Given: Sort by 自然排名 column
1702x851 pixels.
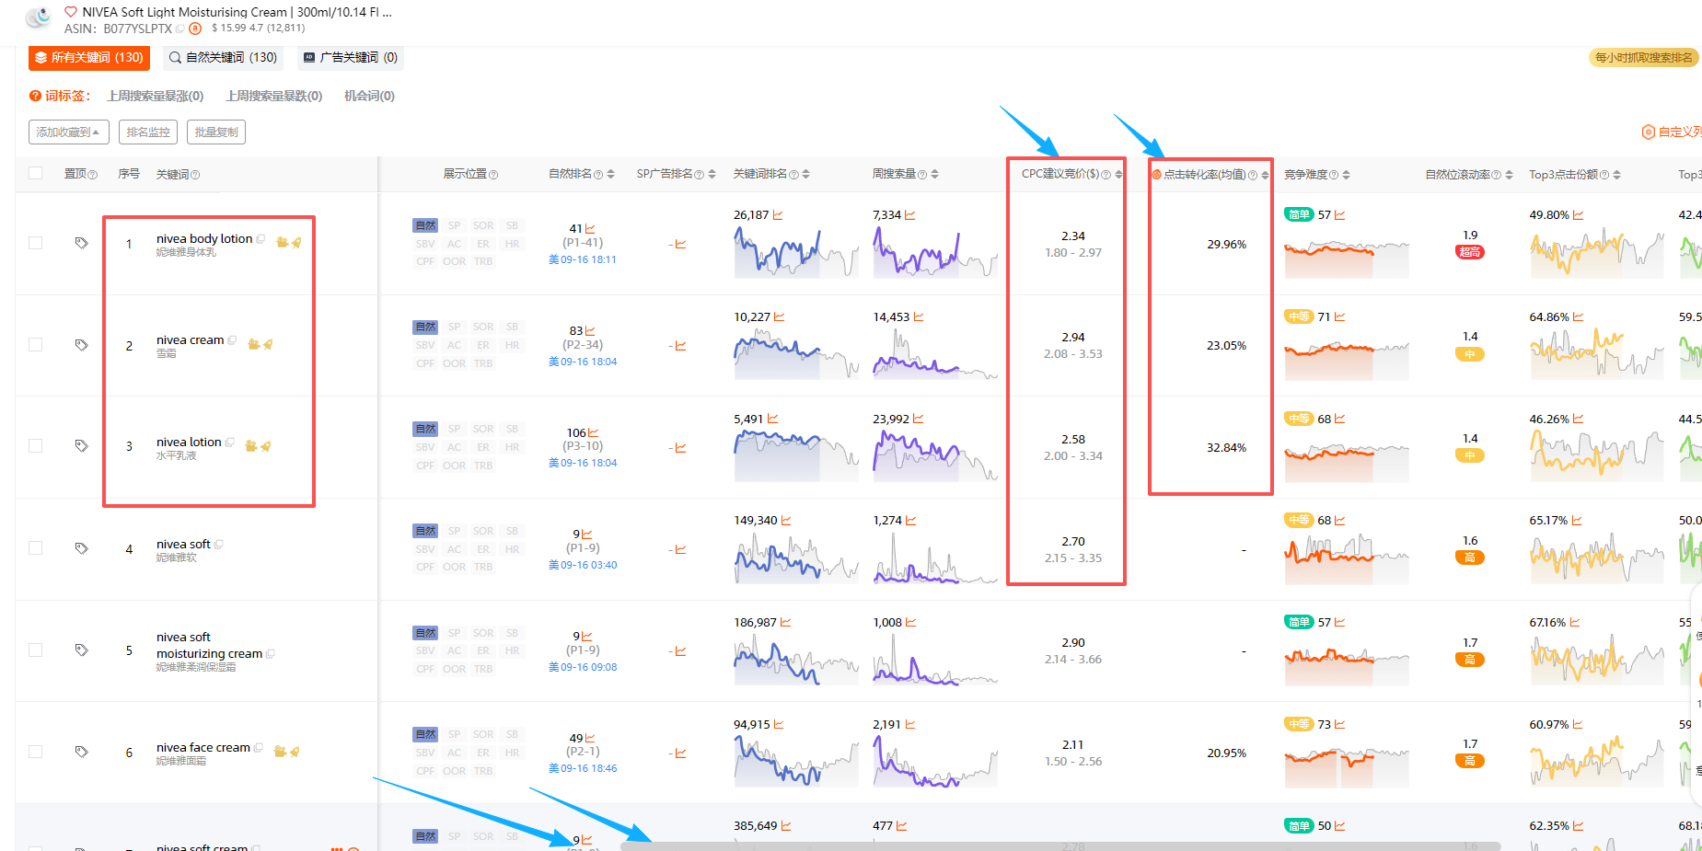Looking at the screenshot, I should point(610,175).
